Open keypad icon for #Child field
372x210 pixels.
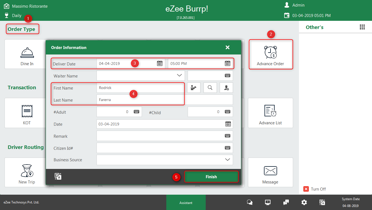228,112
